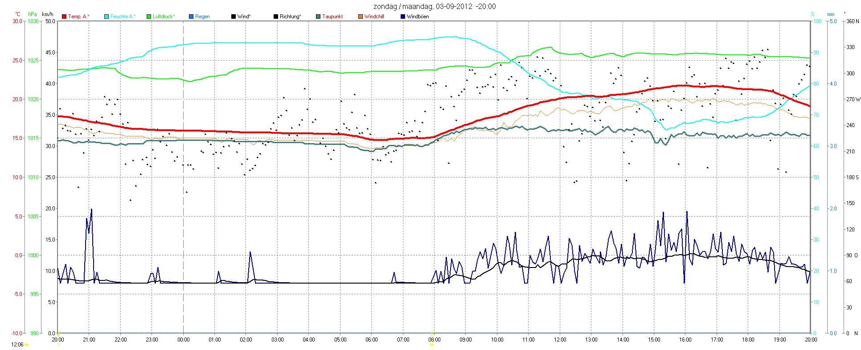Click the '990' pressure axis value
The height and width of the screenshot is (350, 861).
[35, 333]
